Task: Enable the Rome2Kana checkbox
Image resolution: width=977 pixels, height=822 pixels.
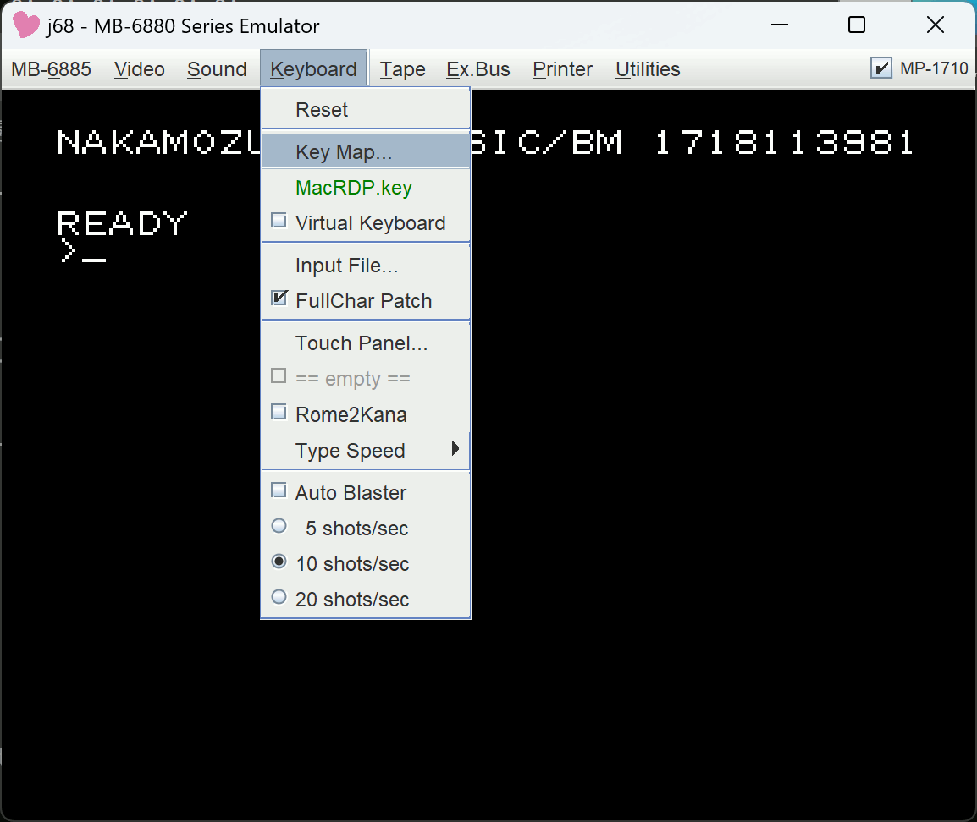Action: pos(279,413)
